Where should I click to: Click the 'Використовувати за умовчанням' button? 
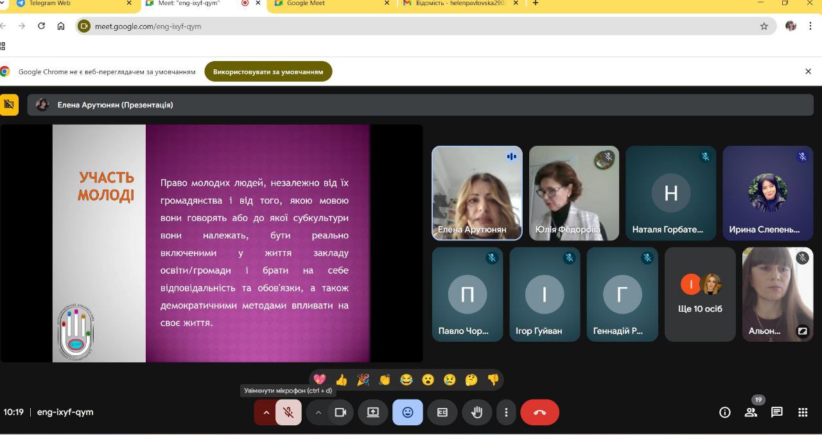268,71
